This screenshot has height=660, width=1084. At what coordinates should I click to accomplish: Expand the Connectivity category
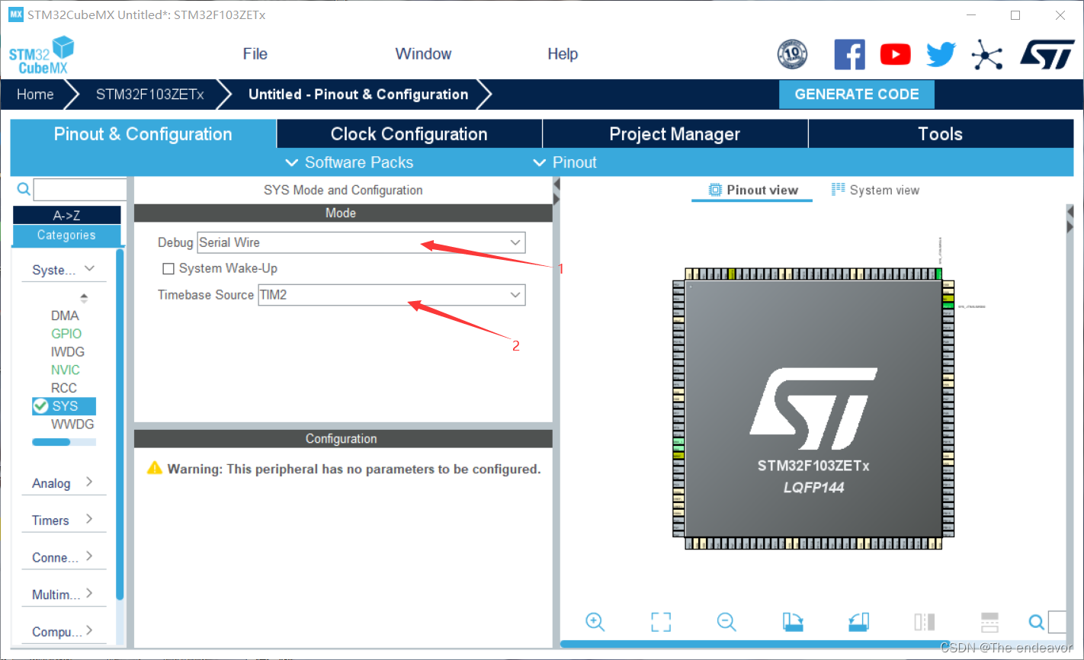[64, 558]
